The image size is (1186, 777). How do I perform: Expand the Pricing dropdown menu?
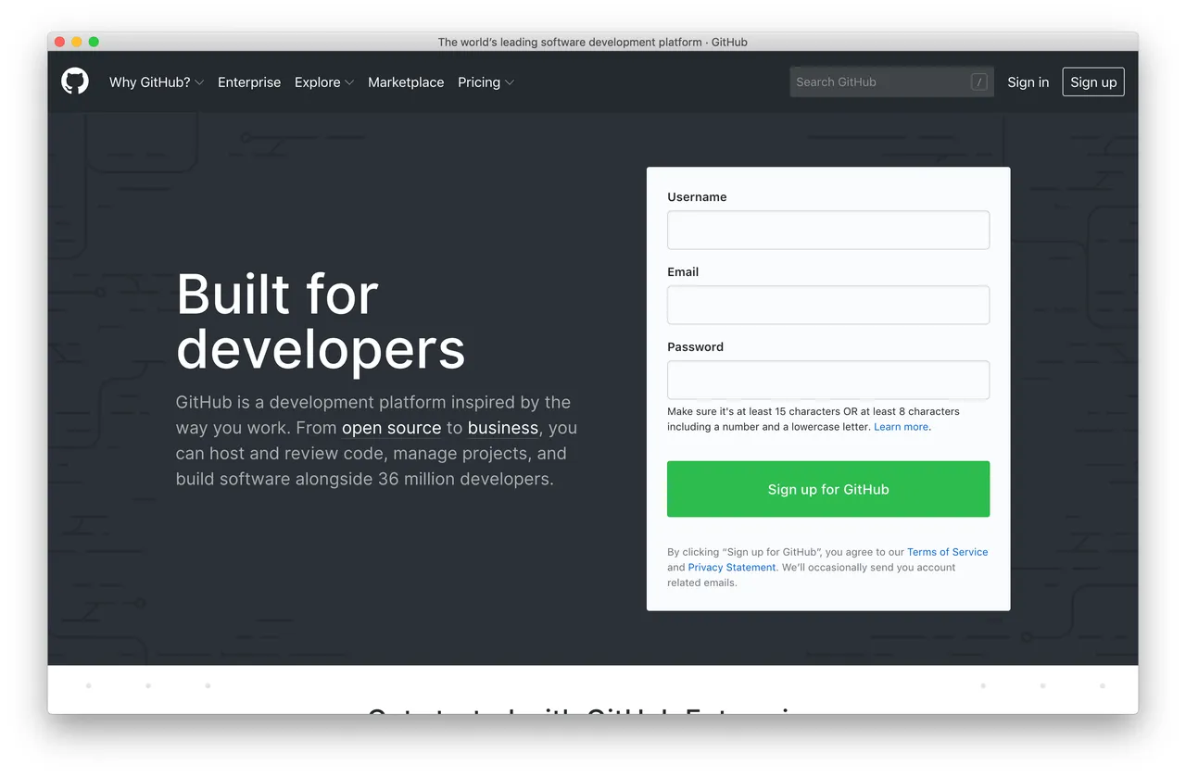click(x=486, y=82)
